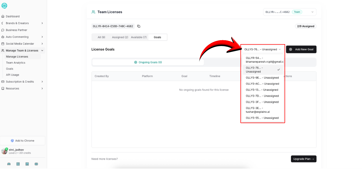Select OLLYS-9E... Unassigned license option

(262, 78)
